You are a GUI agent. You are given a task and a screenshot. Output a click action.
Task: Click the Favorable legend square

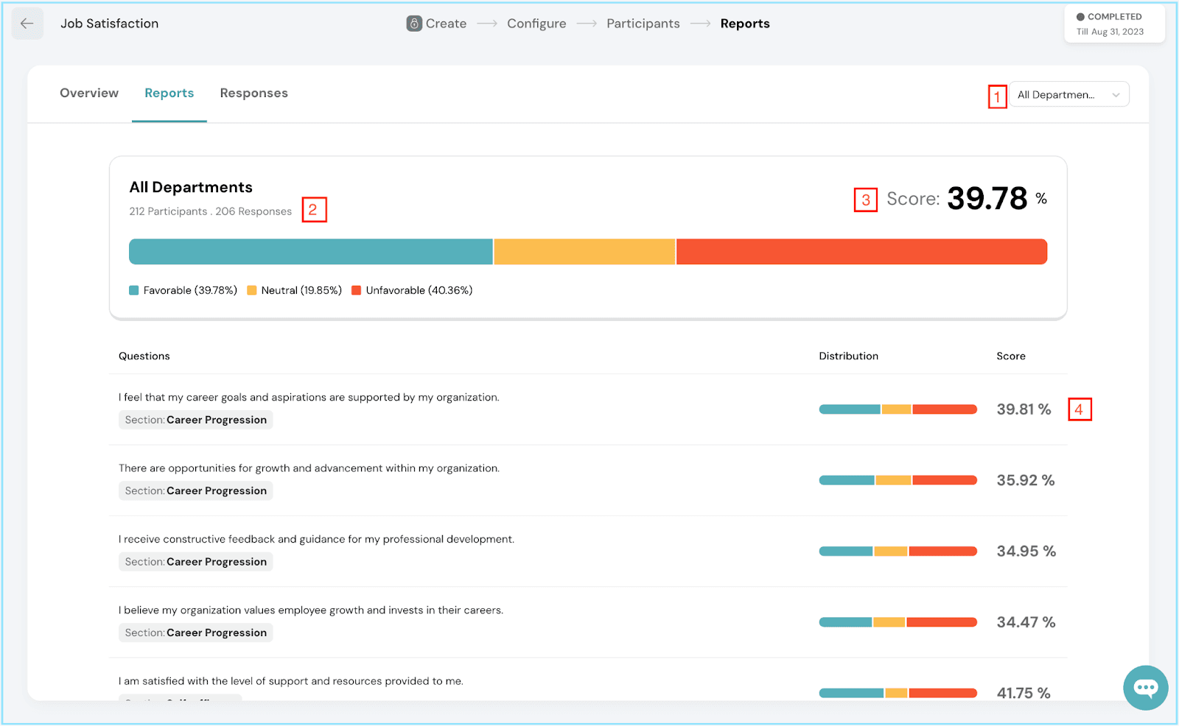[x=134, y=290]
